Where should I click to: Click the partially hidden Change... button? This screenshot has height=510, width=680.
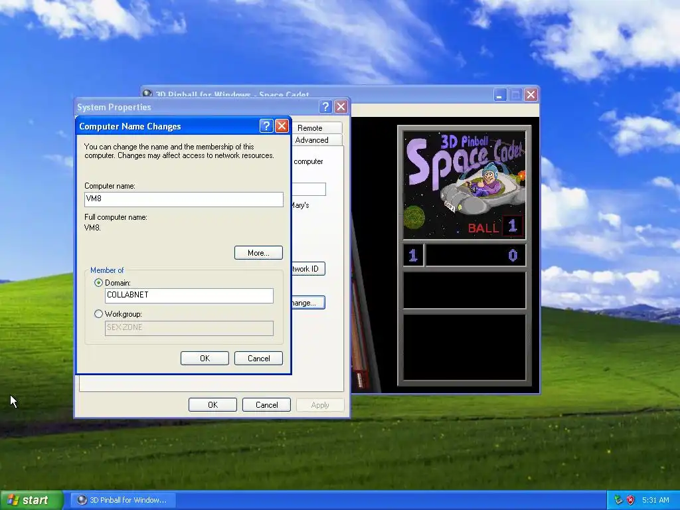[x=308, y=303]
